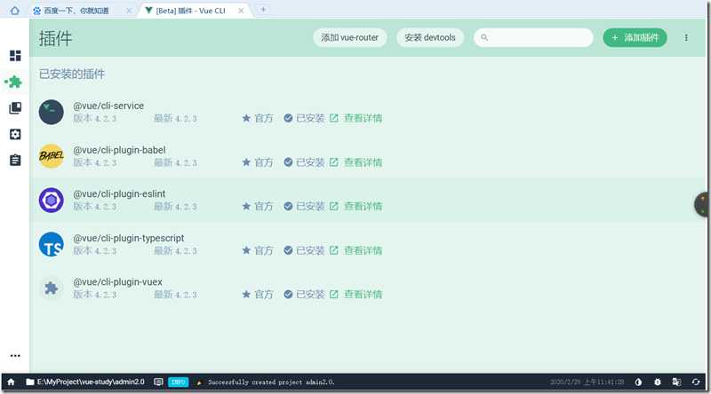Open the vertical dots menu in header

coord(686,37)
